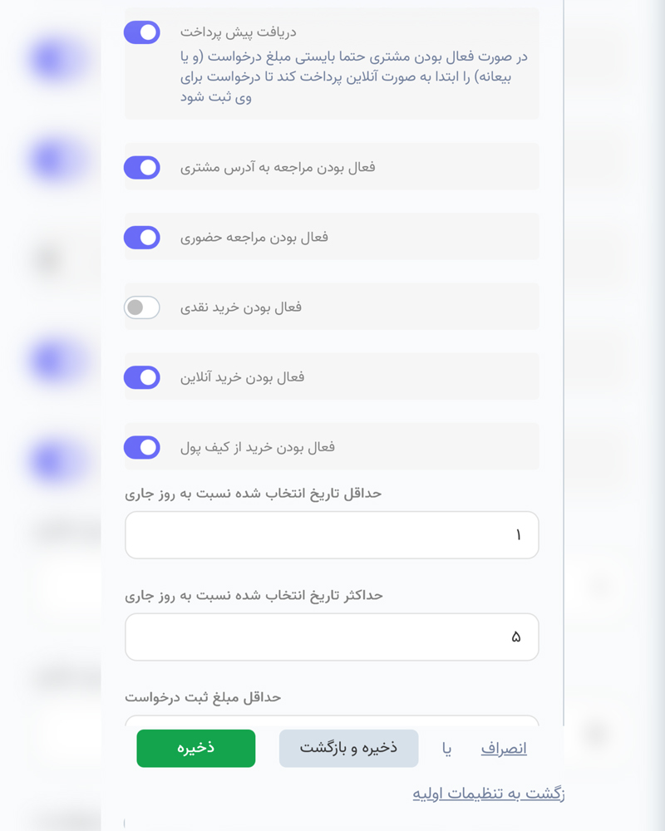Viewport: 665px width, 831px height.
Task: Select the maximum date input containing «۵»
Action: click(x=332, y=637)
